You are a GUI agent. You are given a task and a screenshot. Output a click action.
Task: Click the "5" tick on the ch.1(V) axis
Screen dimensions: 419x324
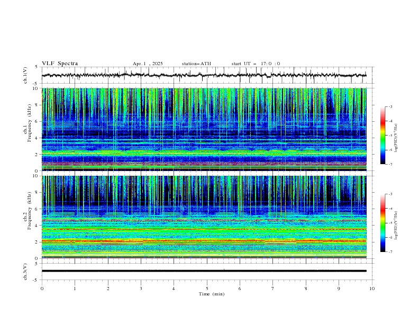point(37,67)
